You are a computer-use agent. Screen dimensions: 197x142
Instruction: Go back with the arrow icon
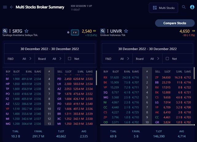click(x=12, y=7)
